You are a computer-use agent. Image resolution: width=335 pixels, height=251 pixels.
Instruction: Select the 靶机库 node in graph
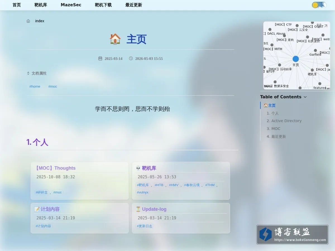click(312, 70)
